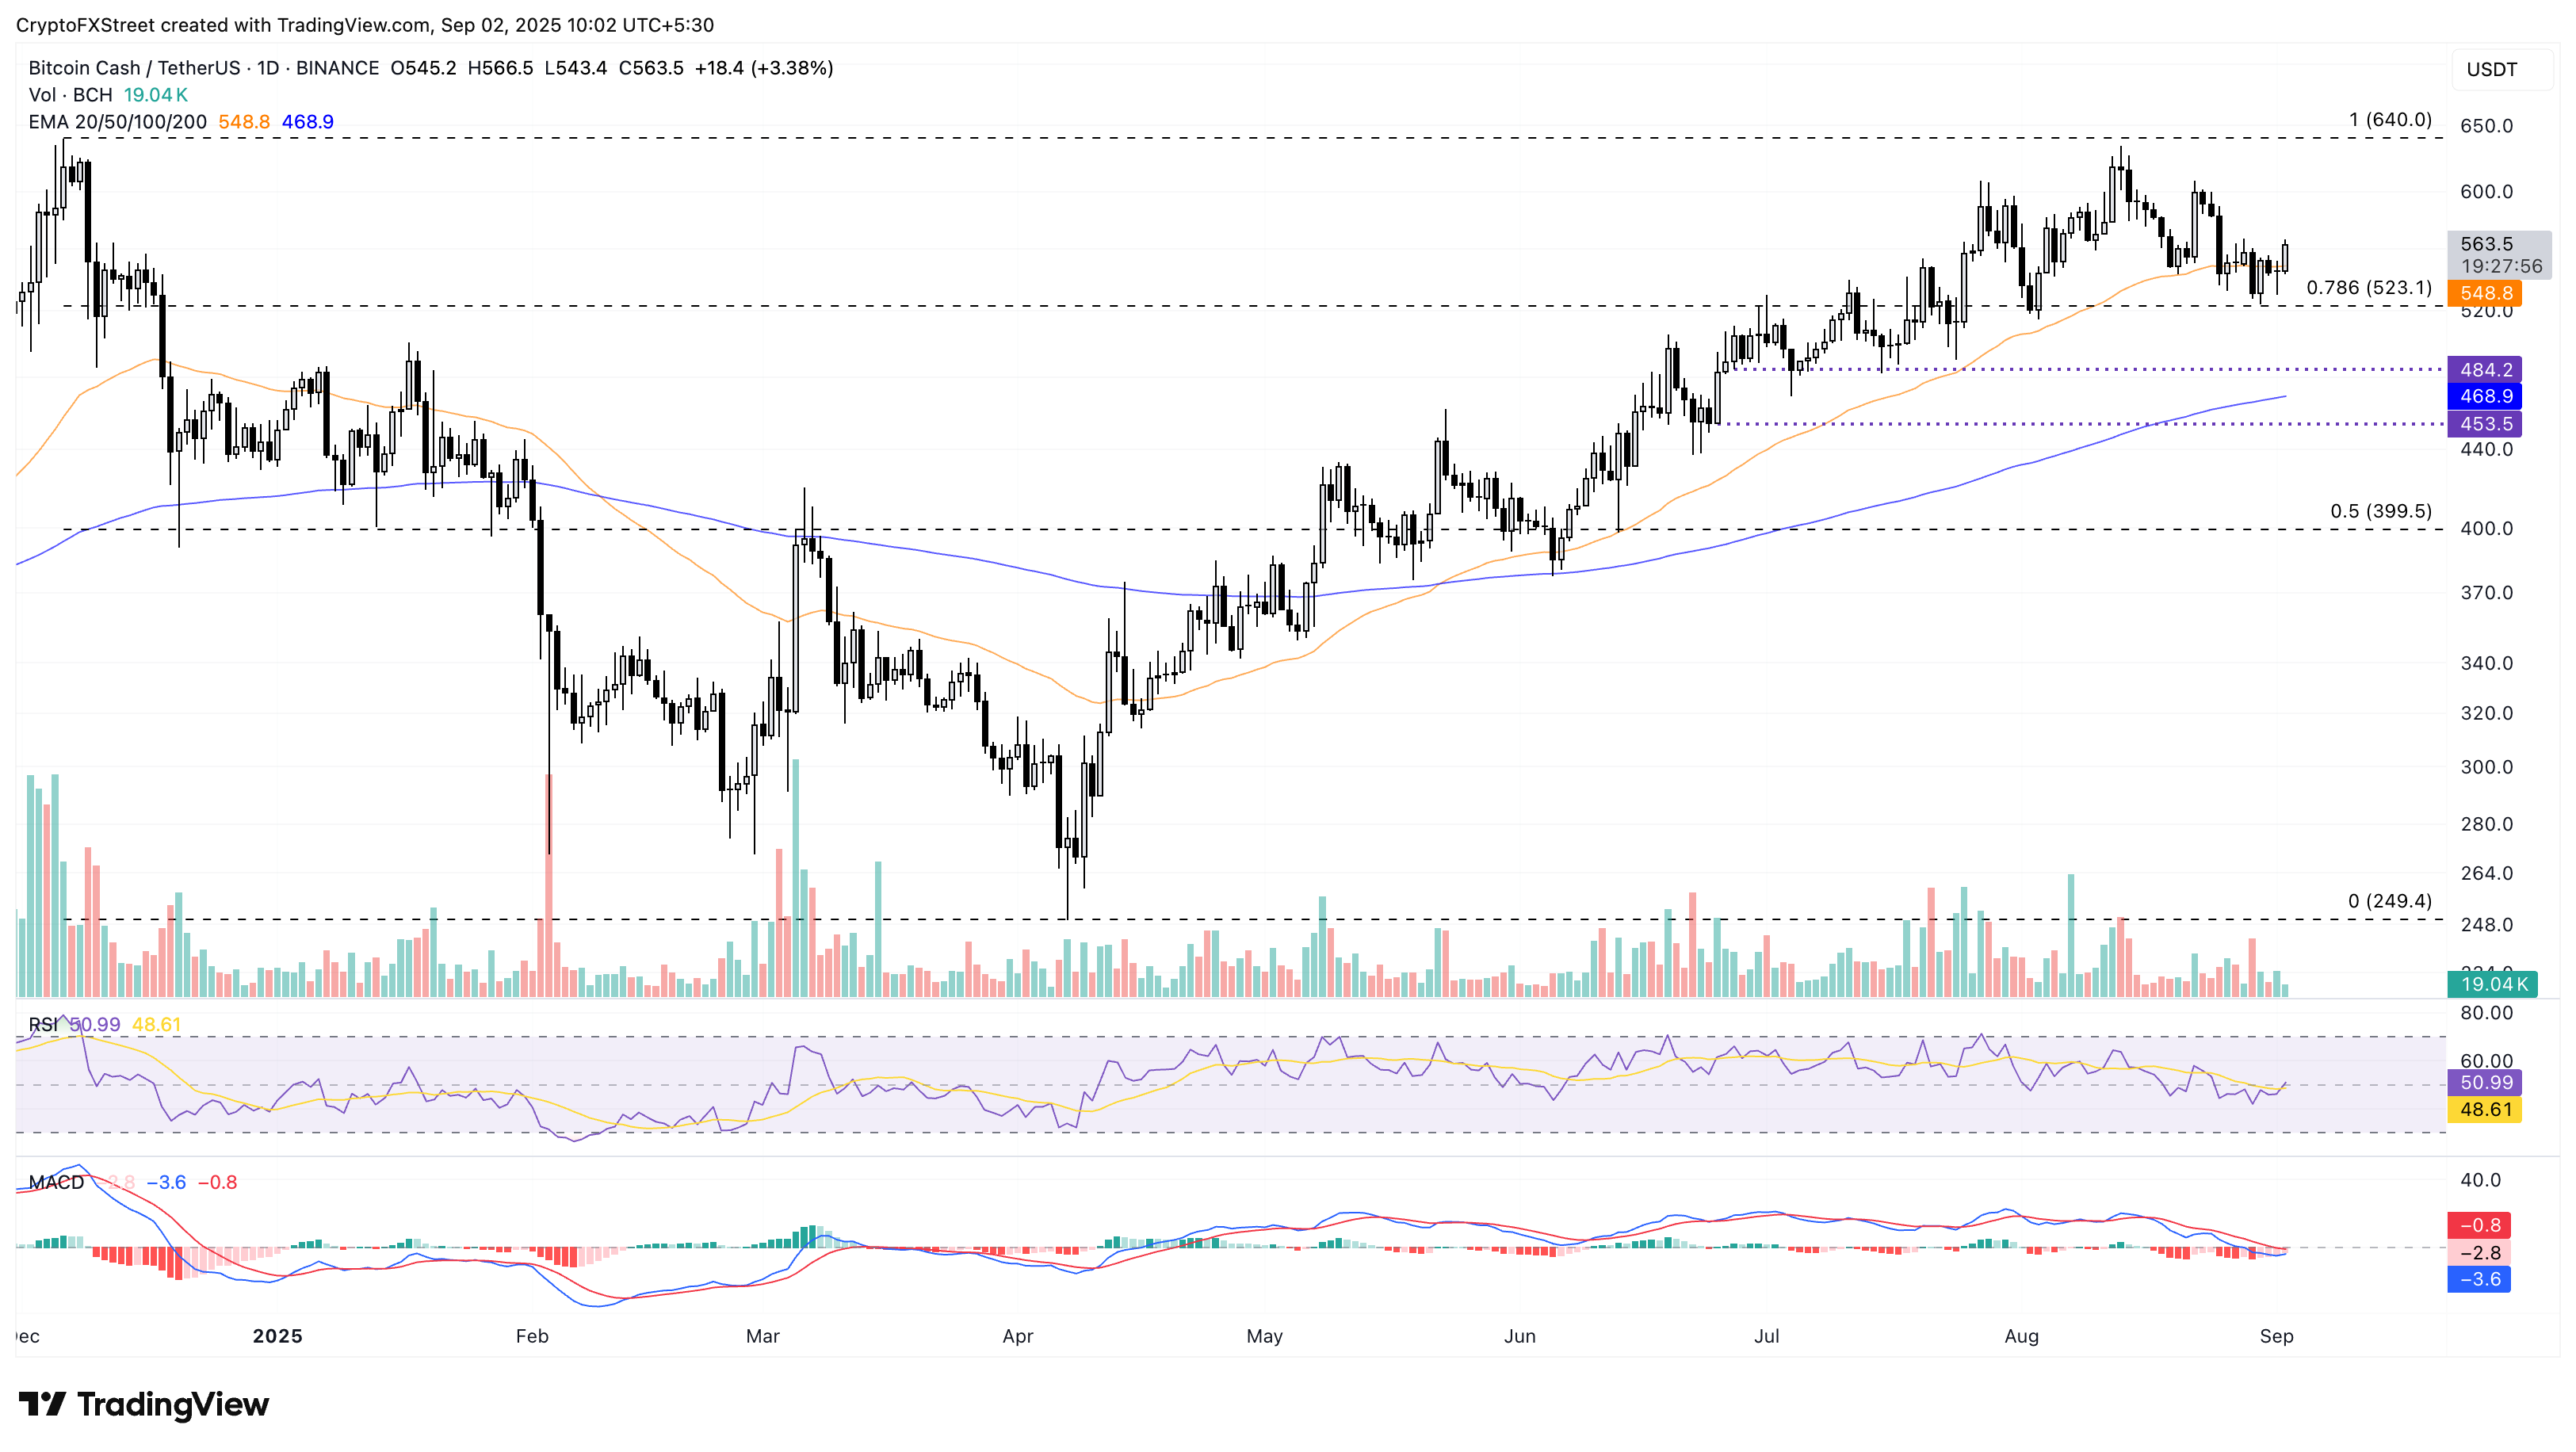The image size is (2576, 1452).
Task: Click the purple 50.99 RSI value tag
Action: point(2485,1083)
